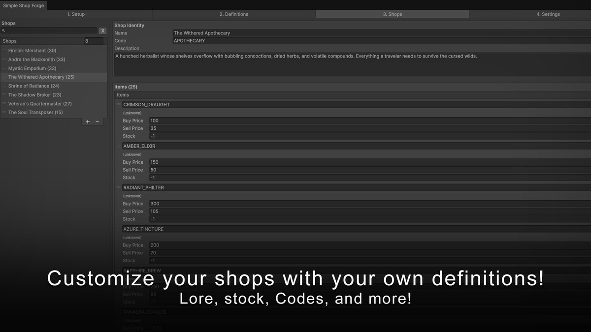Collapse the SAPPHIRE_BREW item entry
The image size is (591, 332).
[x=118, y=270]
